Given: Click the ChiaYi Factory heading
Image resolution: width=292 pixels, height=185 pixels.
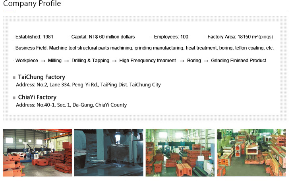Looking at the screenshot, I should [37, 97].
